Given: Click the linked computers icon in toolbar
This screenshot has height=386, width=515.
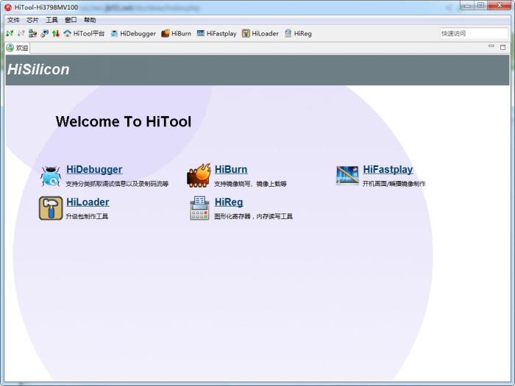Looking at the screenshot, I should pos(44,33).
